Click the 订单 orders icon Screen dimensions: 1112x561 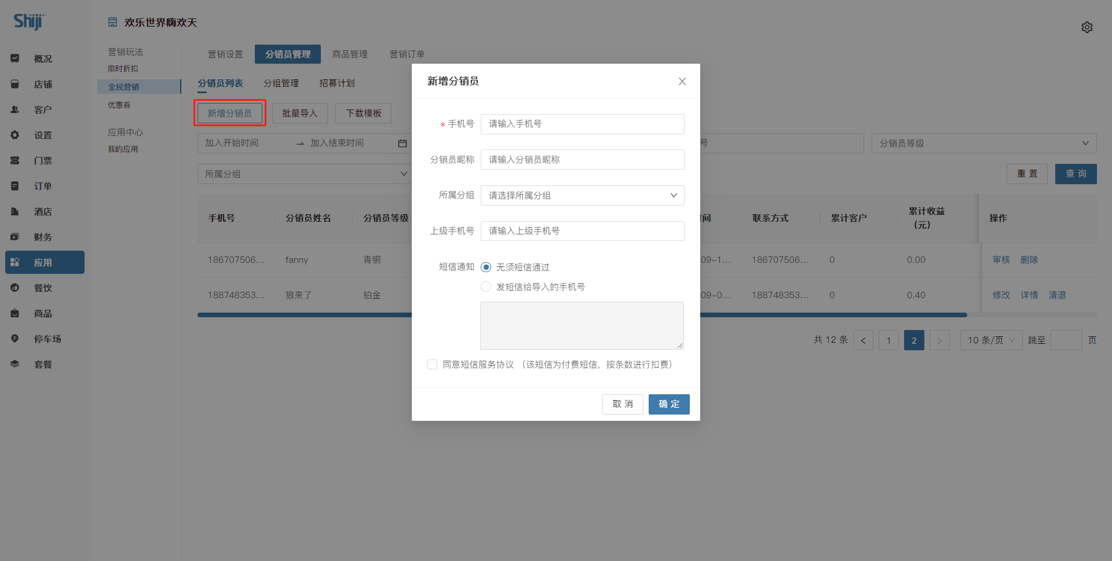[x=15, y=186]
